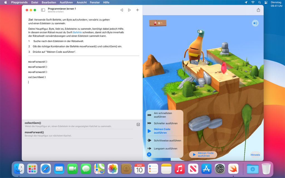Viewport: 285px width, 178px height.
Task: Click the first moveForward() code line
Action: (x=38, y=62)
